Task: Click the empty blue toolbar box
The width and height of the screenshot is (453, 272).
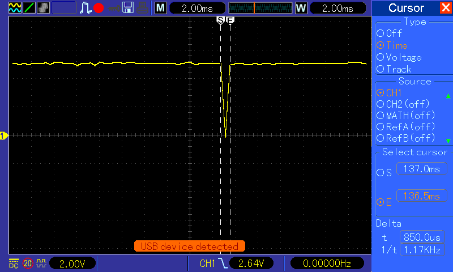Action: pyautogui.click(x=64, y=8)
